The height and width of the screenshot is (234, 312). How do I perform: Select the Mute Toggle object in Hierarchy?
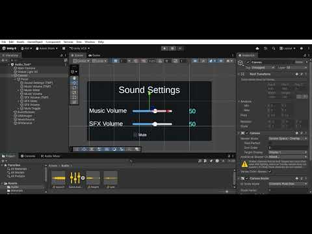tap(31, 109)
